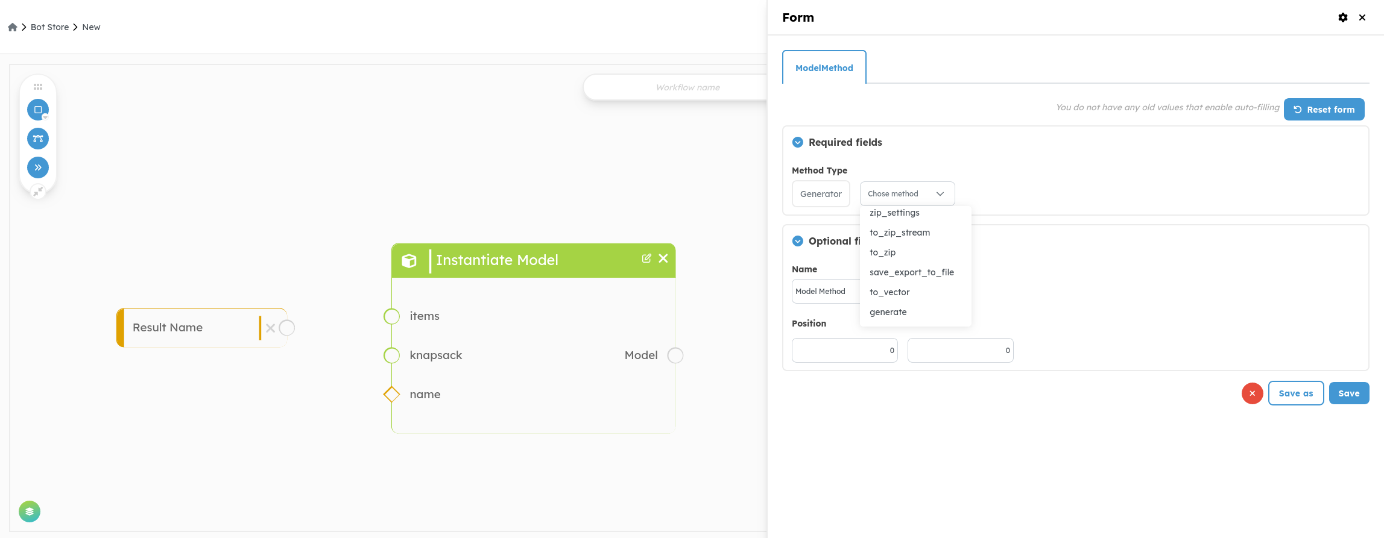Click the New breadcrumb item
Image resolution: width=1384 pixels, height=538 pixels.
click(91, 27)
